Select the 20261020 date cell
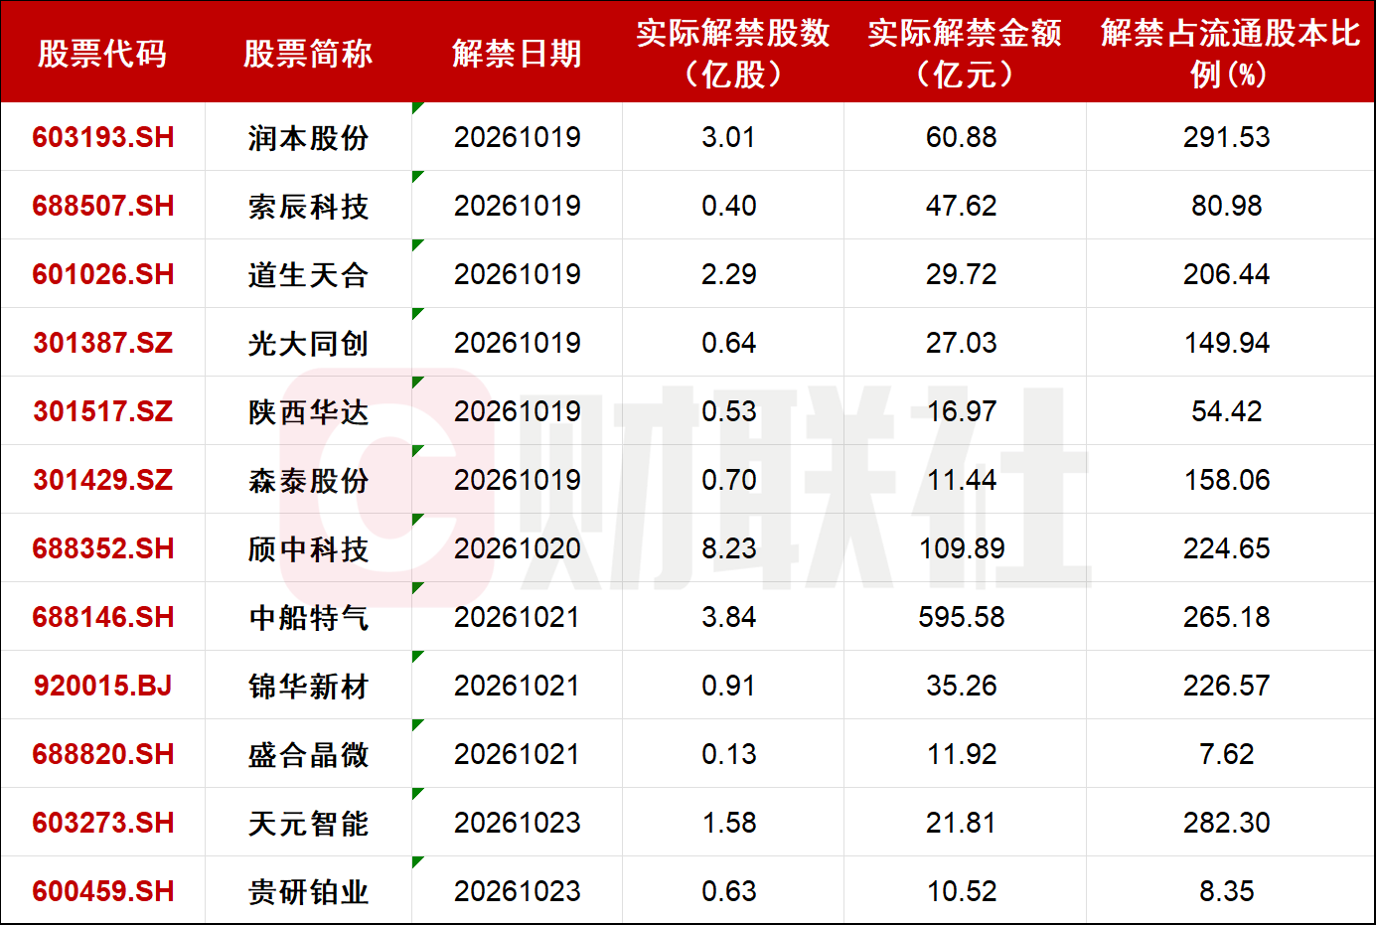The image size is (1376, 925). coord(518,548)
